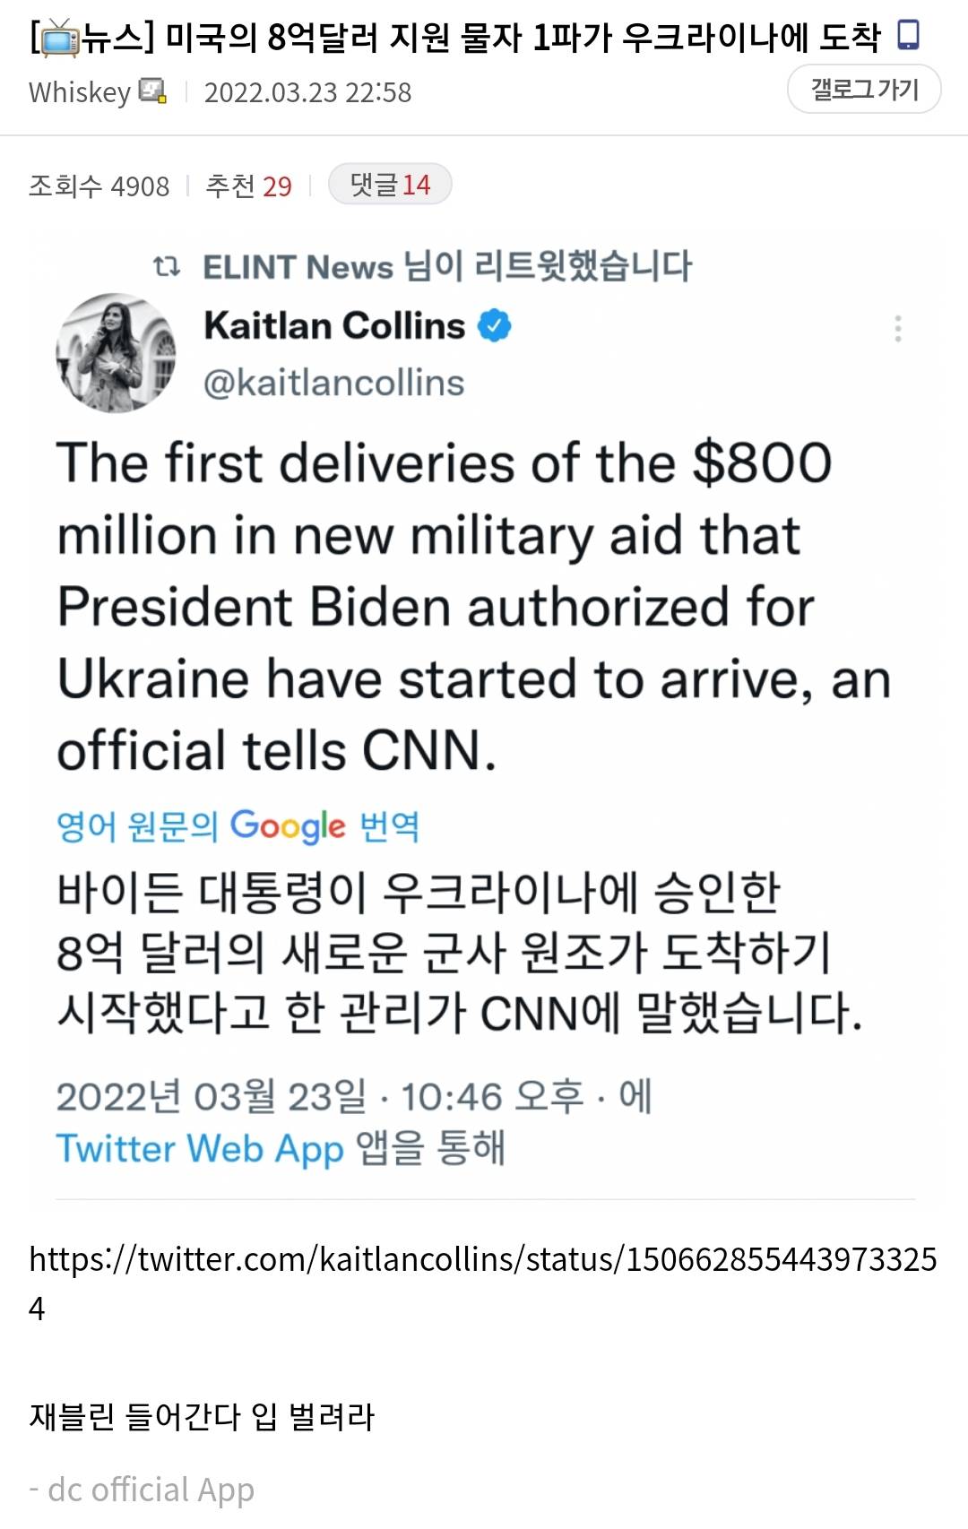Open the twitter.com kaitlancollins status link
Viewport: 968px width, 1529px height.
coord(482,1260)
